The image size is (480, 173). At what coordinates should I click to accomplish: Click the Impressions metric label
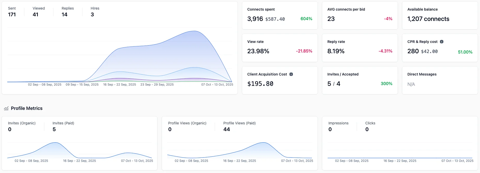point(338,123)
